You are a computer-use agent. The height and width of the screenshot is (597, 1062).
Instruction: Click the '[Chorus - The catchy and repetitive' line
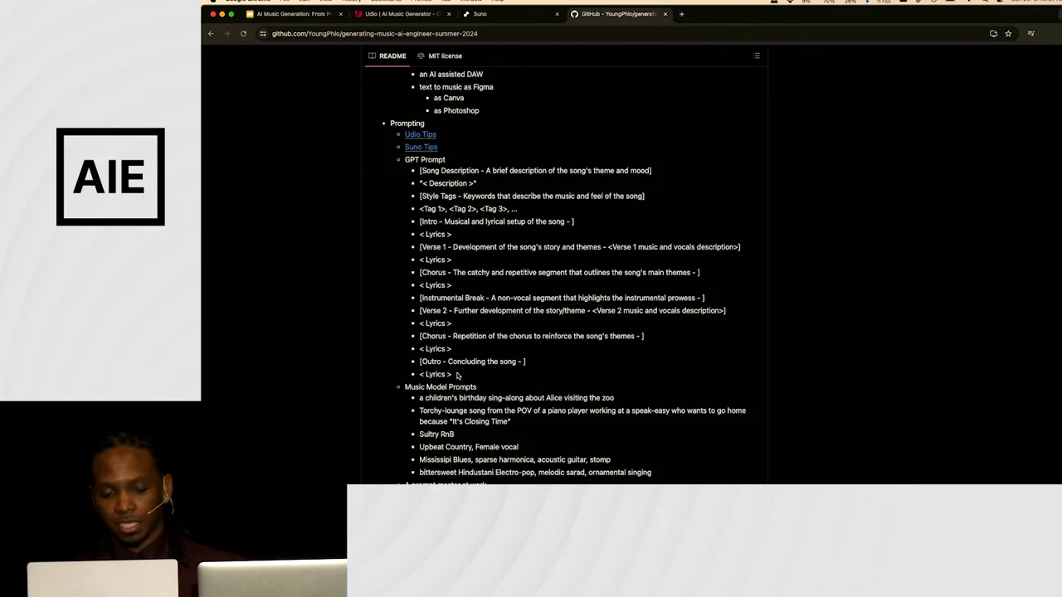[x=559, y=273]
